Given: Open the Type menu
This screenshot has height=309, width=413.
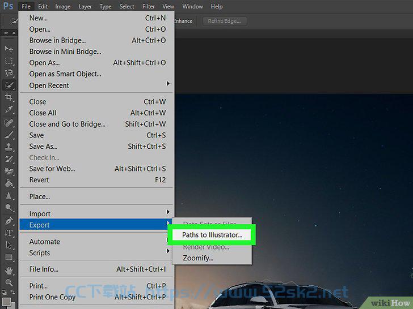Looking at the screenshot, I should 106,6.
